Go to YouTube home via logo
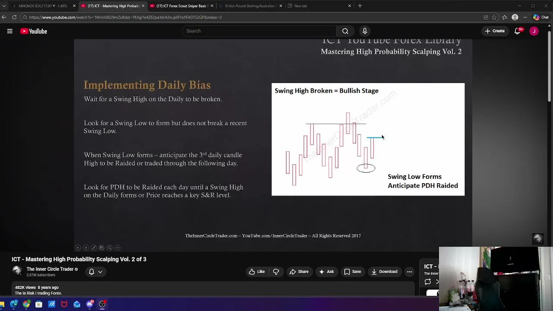This screenshot has width=553, height=311. coord(33,31)
